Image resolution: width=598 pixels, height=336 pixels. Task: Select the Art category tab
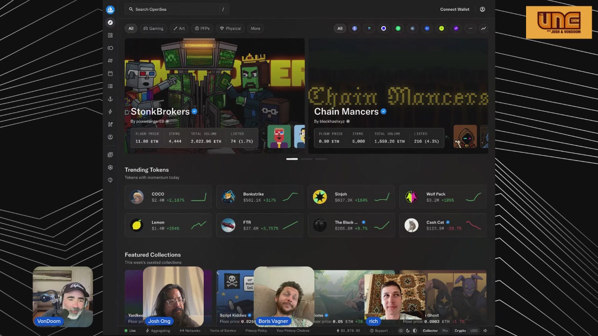coord(179,28)
